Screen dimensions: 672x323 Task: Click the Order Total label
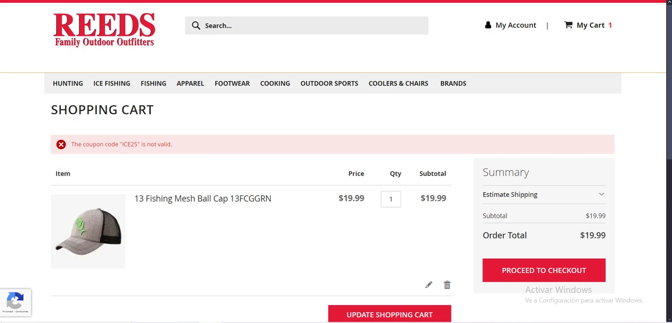504,235
